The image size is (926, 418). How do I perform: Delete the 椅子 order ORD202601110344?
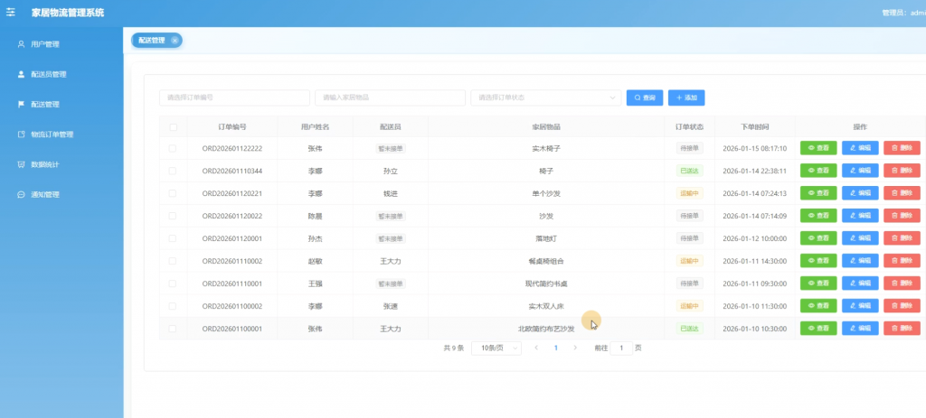[902, 171]
